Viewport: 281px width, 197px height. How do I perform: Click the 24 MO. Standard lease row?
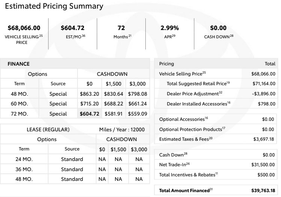[x=75, y=159]
